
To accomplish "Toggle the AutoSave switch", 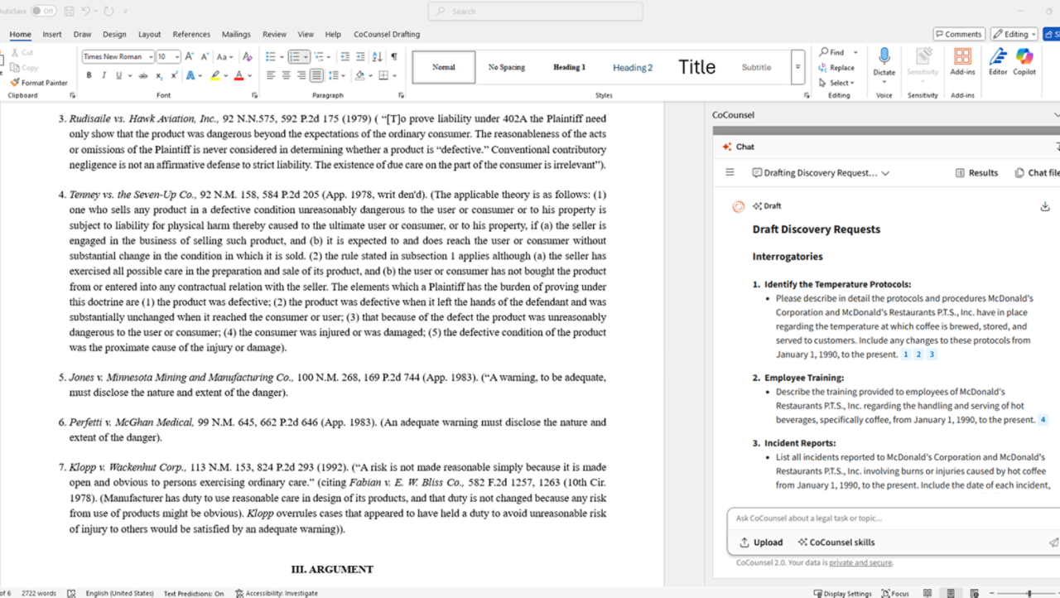I will (43, 11).
